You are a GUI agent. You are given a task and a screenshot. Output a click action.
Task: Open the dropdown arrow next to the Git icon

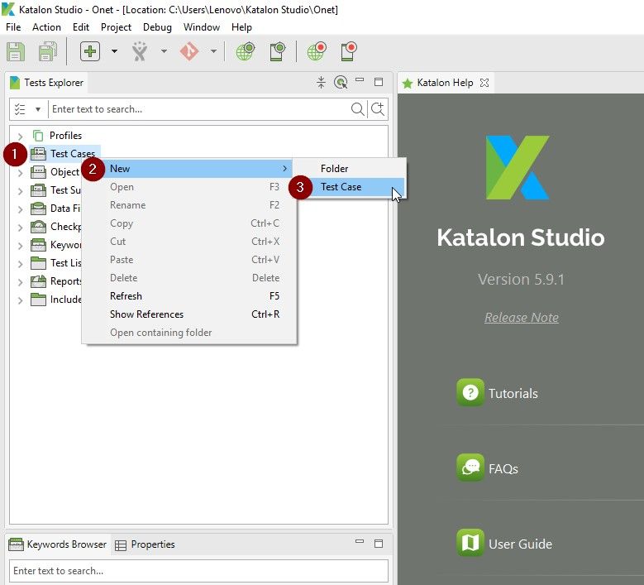pos(213,51)
